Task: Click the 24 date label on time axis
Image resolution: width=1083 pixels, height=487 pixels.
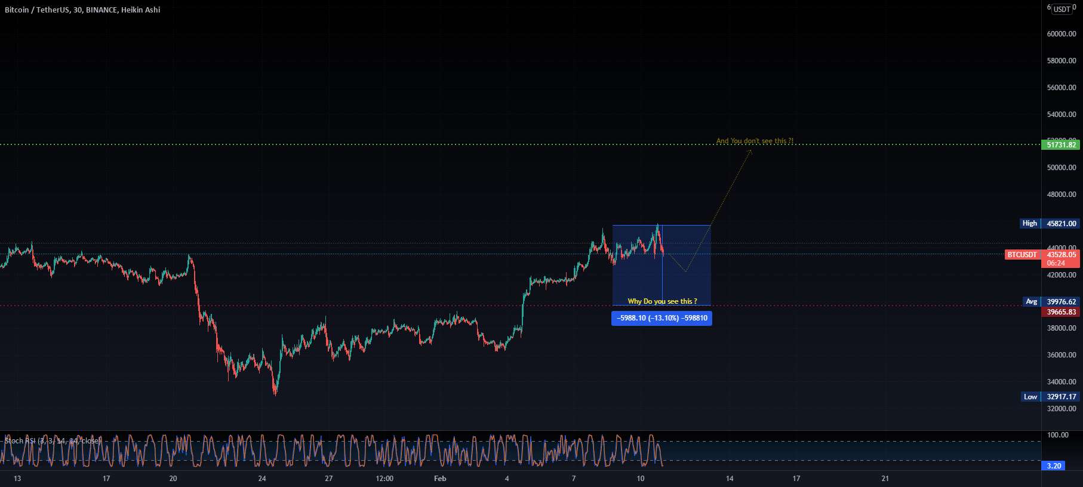Action: (262, 479)
